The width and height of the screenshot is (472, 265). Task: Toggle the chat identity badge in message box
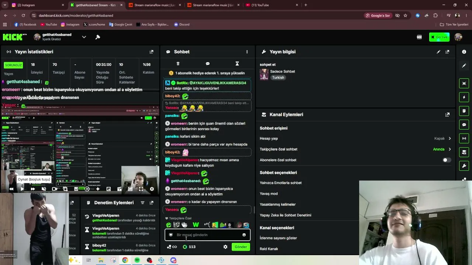tap(171, 235)
